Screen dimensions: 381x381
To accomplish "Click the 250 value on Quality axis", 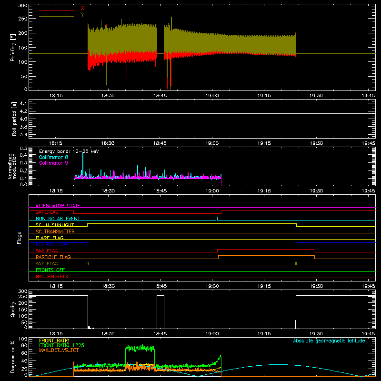I will pyautogui.click(x=23, y=296).
